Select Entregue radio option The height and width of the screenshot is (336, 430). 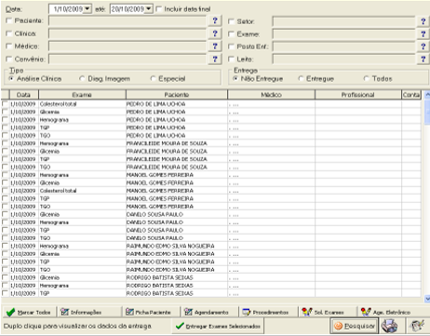301,79
